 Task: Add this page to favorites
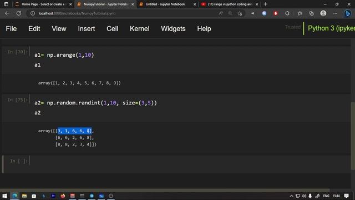click(x=240, y=13)
